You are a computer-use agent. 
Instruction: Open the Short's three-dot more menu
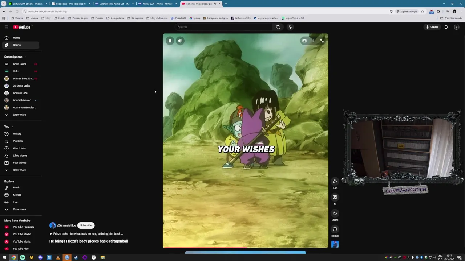coord(313,41)
